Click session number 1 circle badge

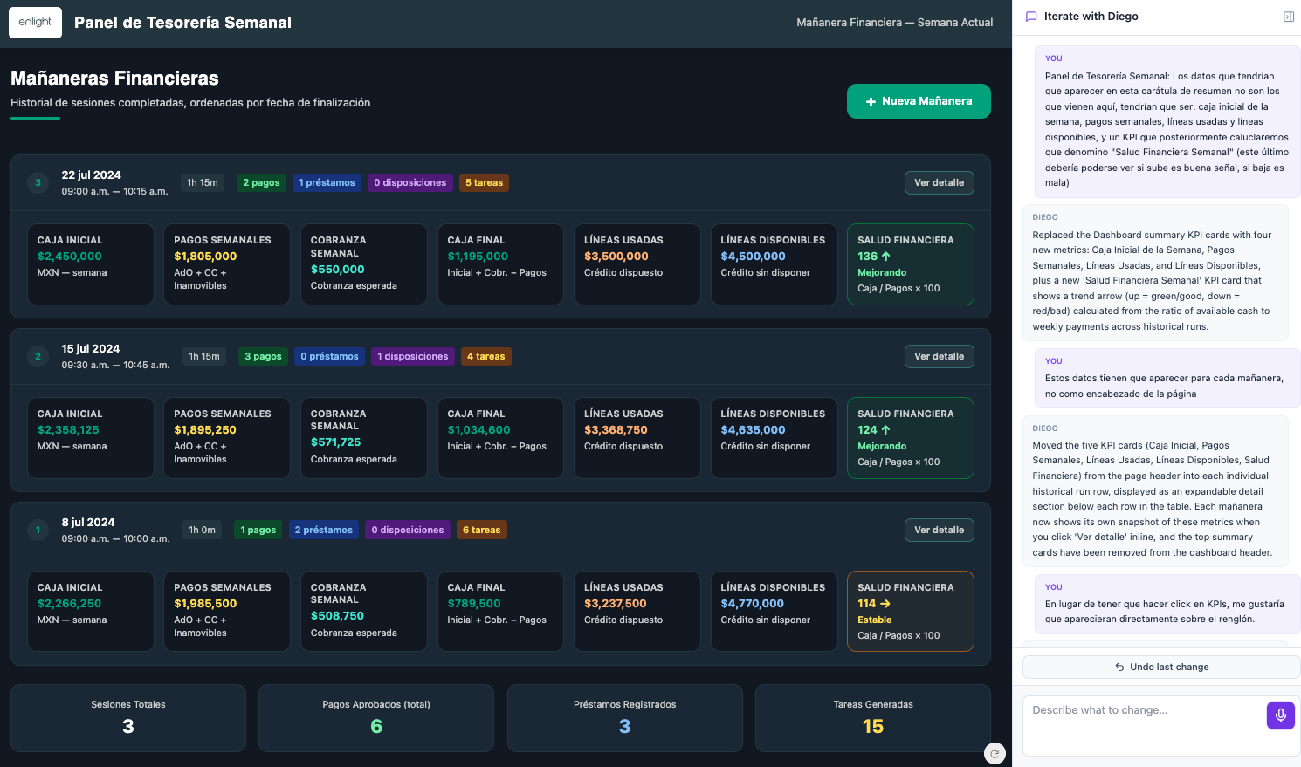(38, 530)
